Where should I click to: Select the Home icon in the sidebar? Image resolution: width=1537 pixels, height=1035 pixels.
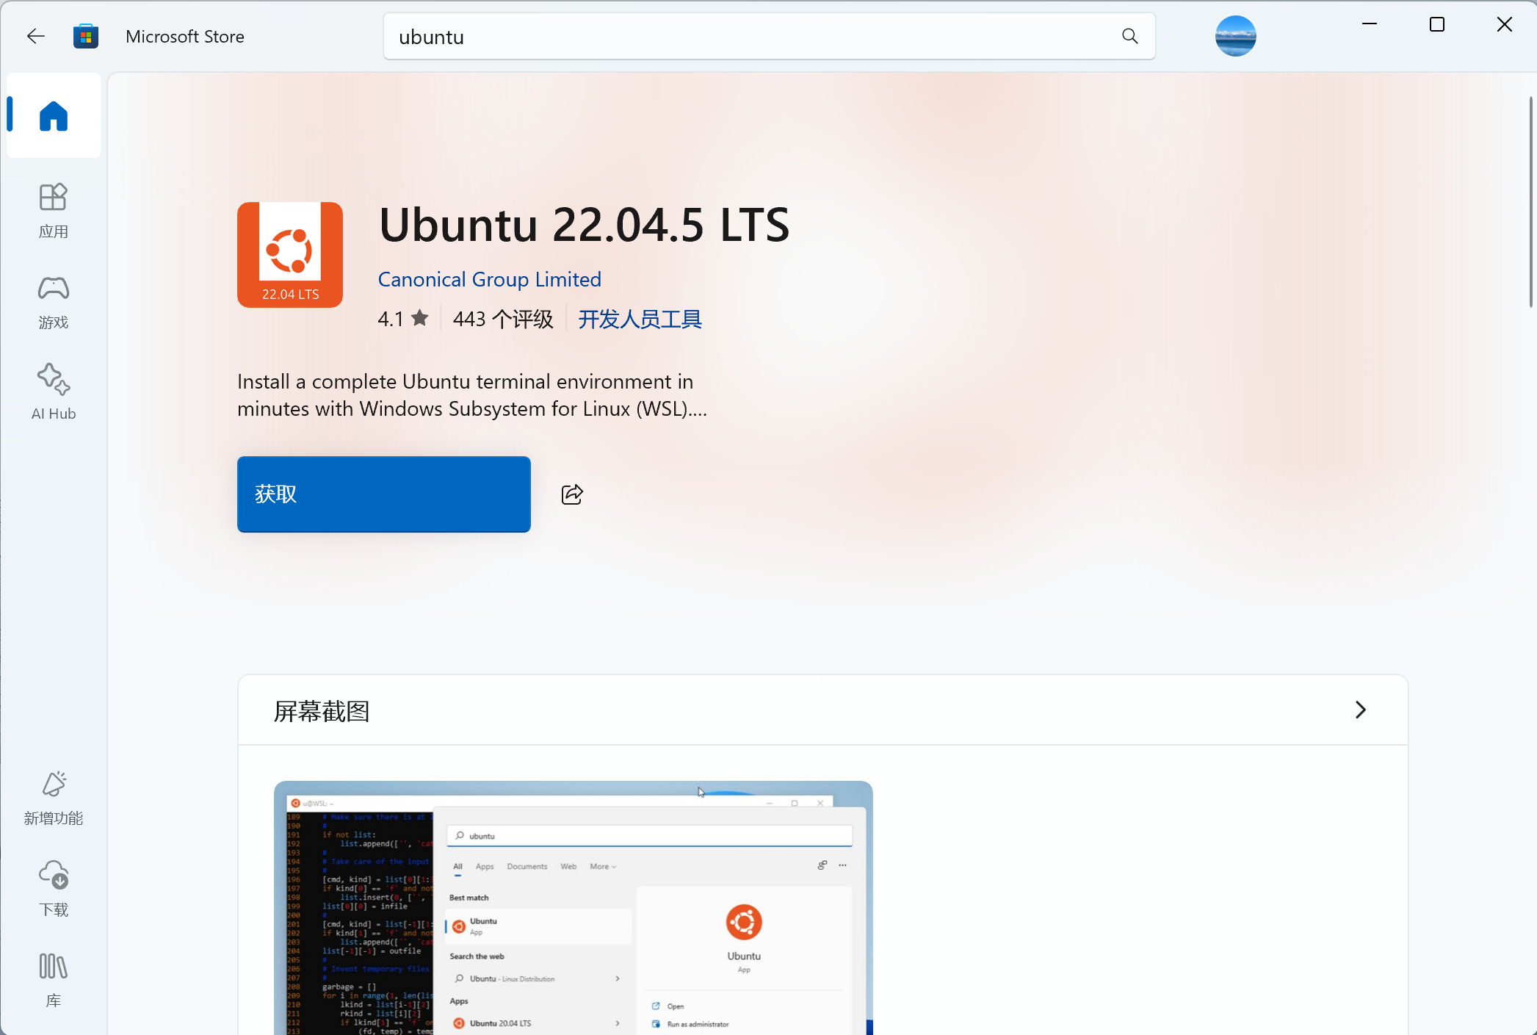[x=53, y=115]
